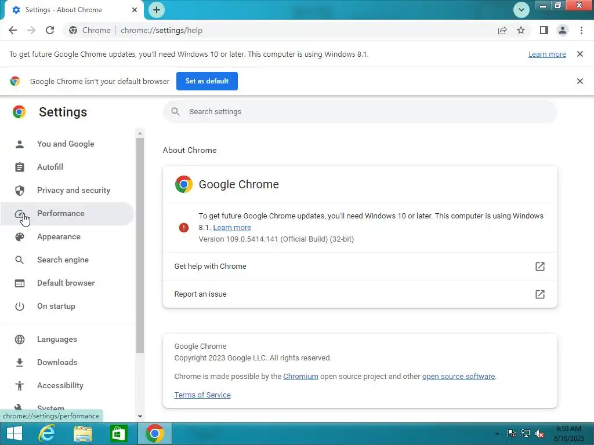Open Accessibility settings

[x=67, y=385]
